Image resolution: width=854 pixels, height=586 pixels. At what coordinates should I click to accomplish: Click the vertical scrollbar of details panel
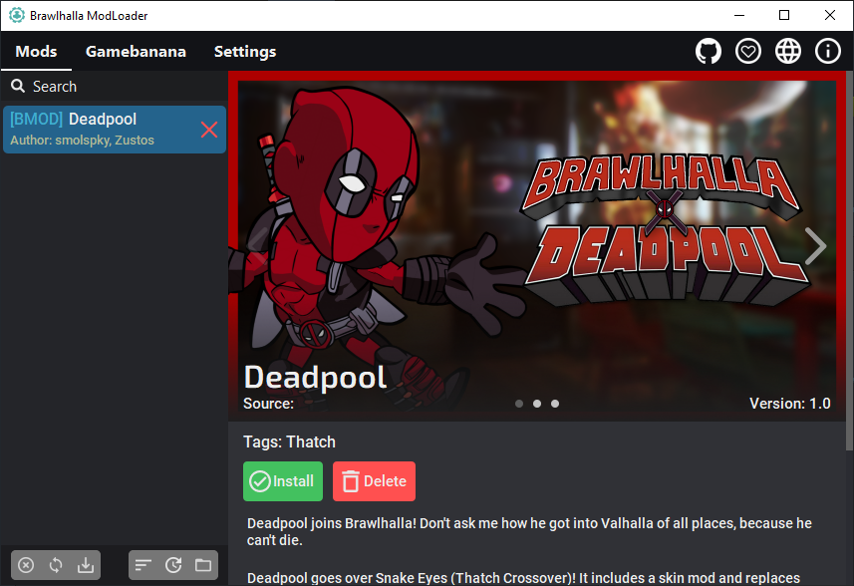coord(849,260)
